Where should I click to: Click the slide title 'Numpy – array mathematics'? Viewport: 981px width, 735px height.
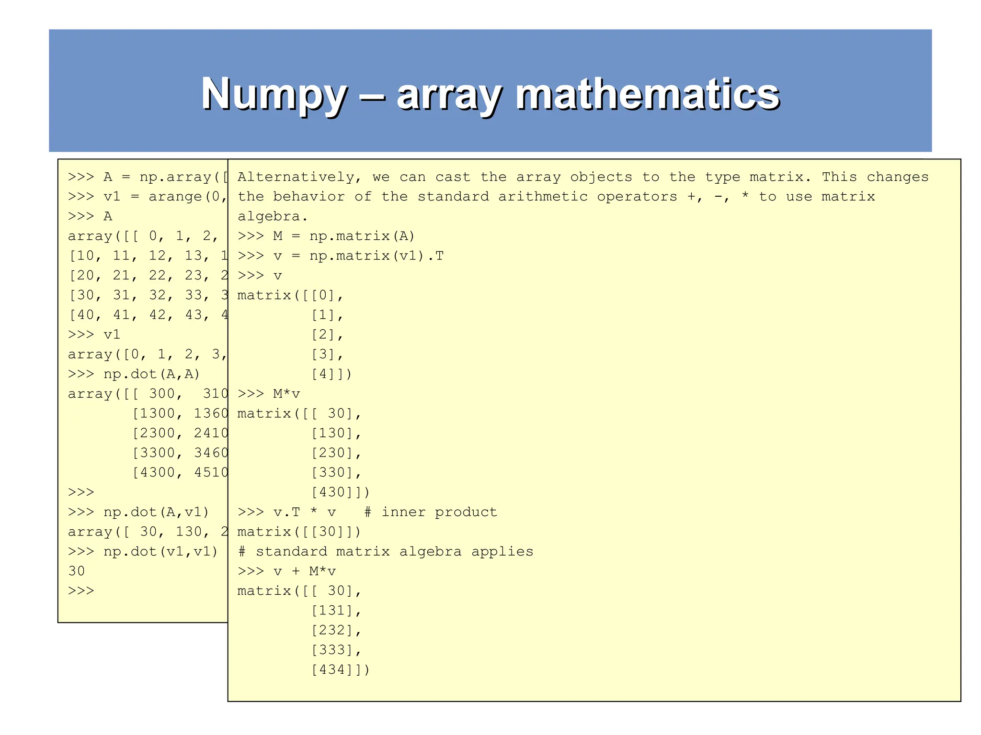[490, 93]
